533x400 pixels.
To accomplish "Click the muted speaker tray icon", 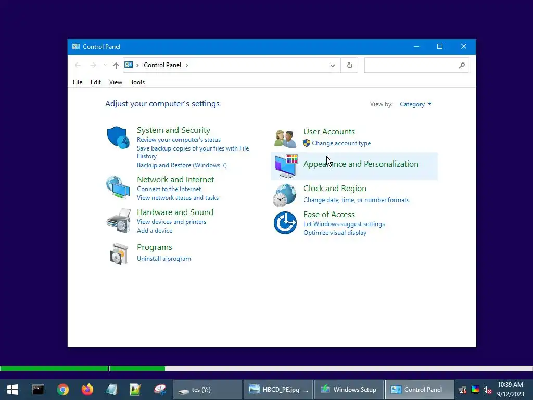I will click(487, 390).
